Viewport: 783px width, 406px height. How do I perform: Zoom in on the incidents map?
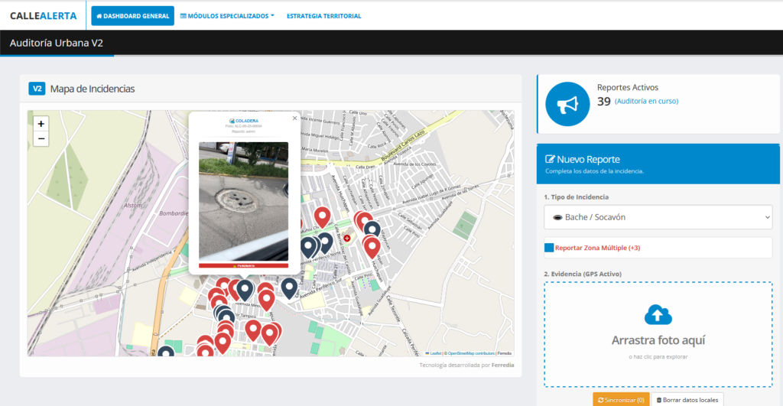[41, 123]
